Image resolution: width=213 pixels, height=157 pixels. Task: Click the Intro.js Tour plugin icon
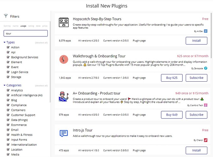[x=64, y=133]
